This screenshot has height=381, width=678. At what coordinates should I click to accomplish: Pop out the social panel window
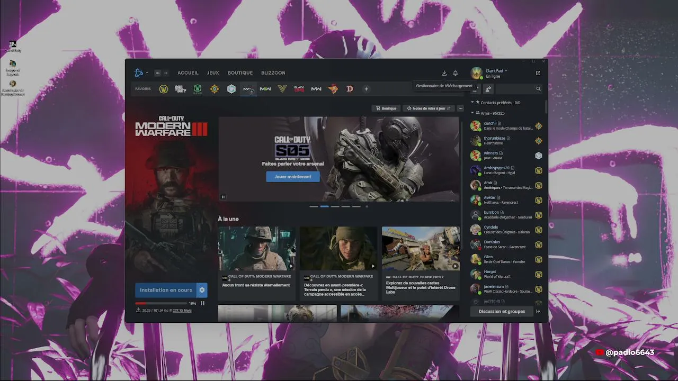(x=538, y=73)
